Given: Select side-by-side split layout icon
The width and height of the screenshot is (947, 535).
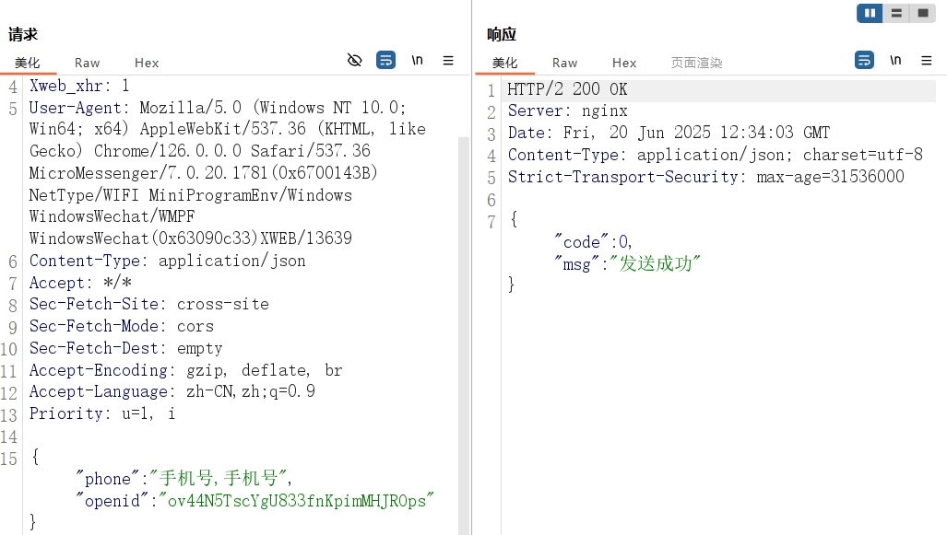Looking at the screenshot, I should 870,13.
